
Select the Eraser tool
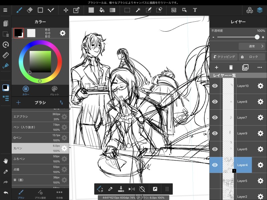point(30,10)
